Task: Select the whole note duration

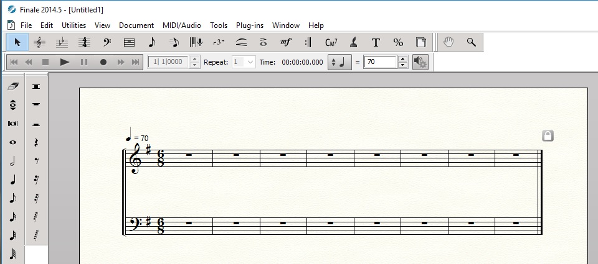Action: point(12,142)
